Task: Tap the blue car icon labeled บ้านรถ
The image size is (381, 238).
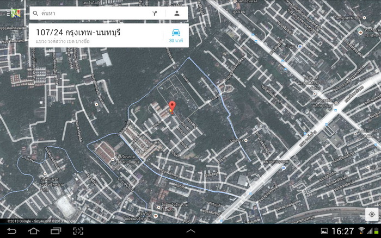Action: click(300, 46)
